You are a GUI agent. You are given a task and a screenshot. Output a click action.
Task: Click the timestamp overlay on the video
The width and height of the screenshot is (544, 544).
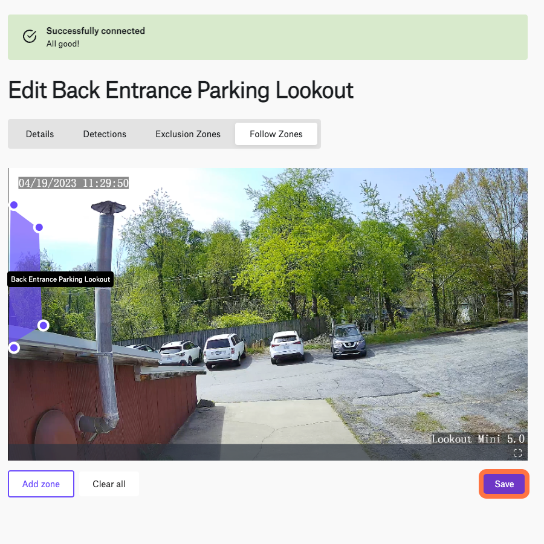[x=74, y=183]
